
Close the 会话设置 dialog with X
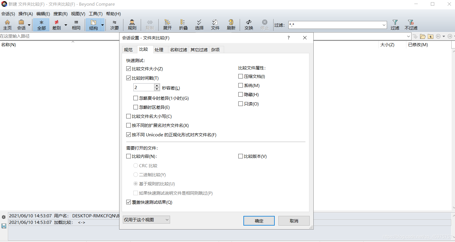click(305, 38)
